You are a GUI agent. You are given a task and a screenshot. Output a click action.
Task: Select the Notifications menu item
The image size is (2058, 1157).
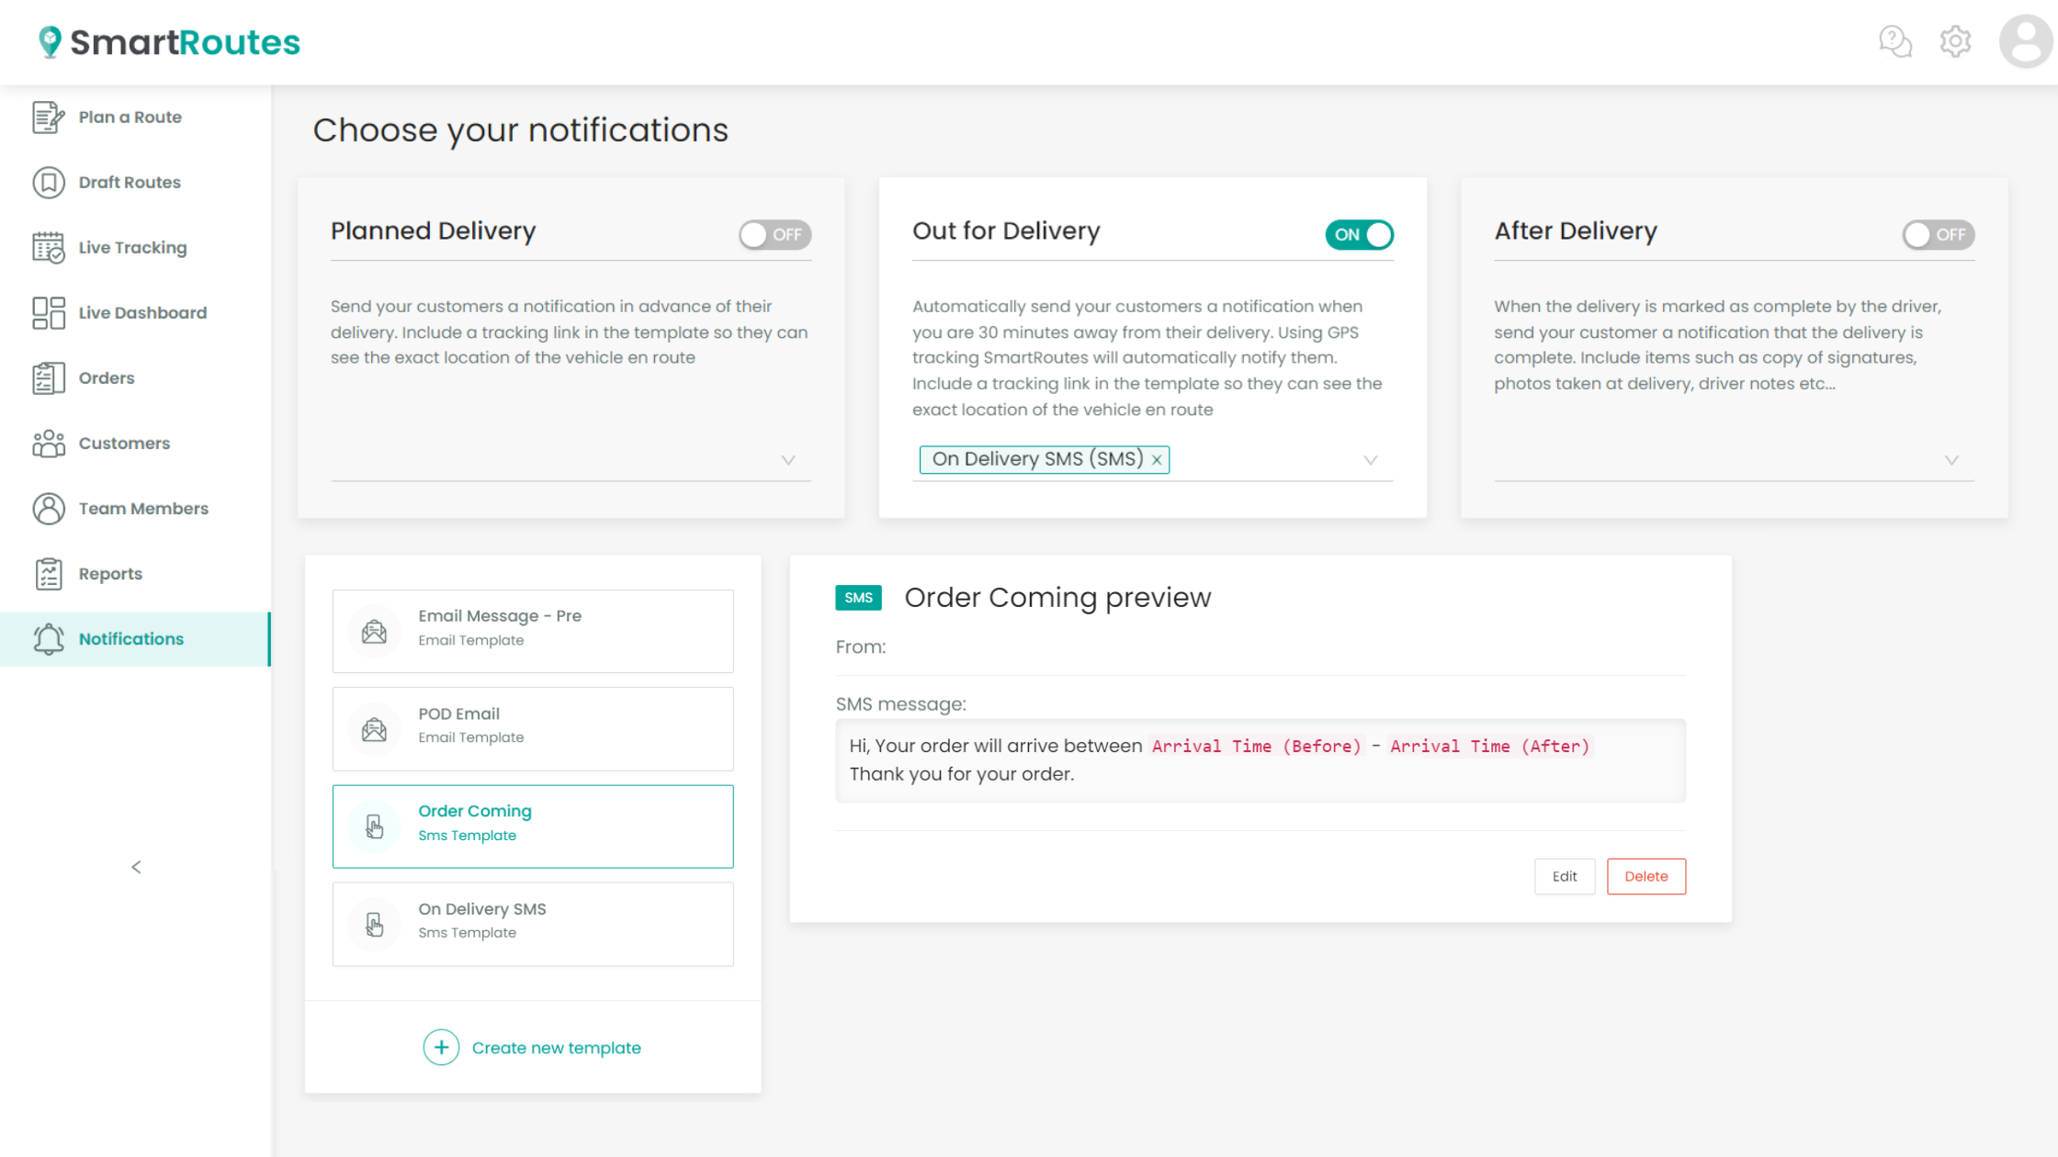[x=135, y=639]
